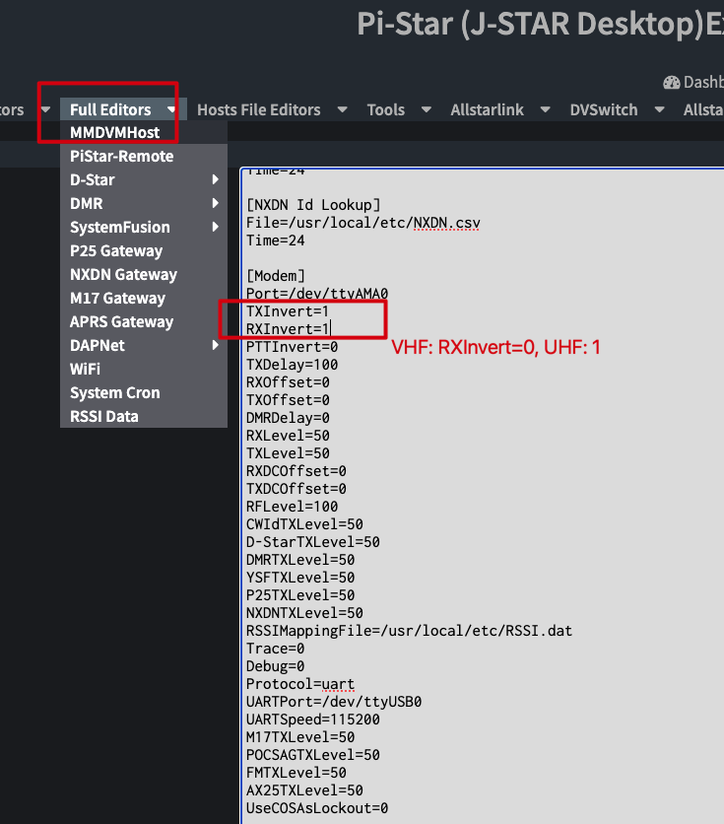Click the D-StarTXLevel=50 line
724x824 pixels.
click(313, 542)
